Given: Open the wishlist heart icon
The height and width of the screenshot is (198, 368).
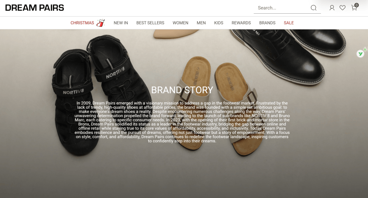Looking at the screenshot, I should (342, 8).
